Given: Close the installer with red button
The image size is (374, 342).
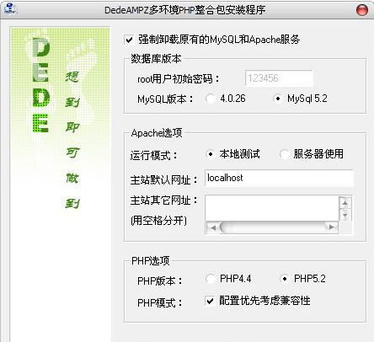Looking at the screenshot, I should click(x=362, y=10).
